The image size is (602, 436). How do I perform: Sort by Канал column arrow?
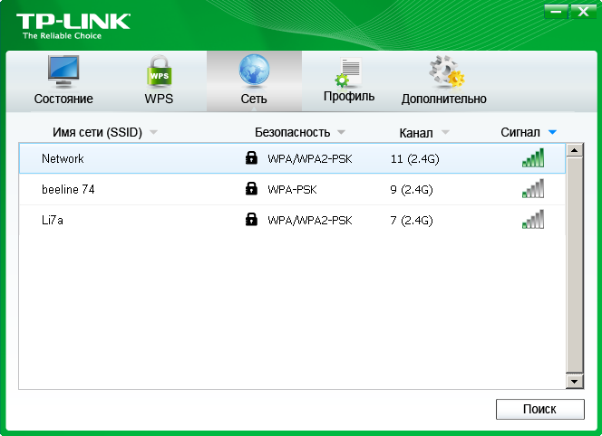pyautogui.click(x=445, y=133)
